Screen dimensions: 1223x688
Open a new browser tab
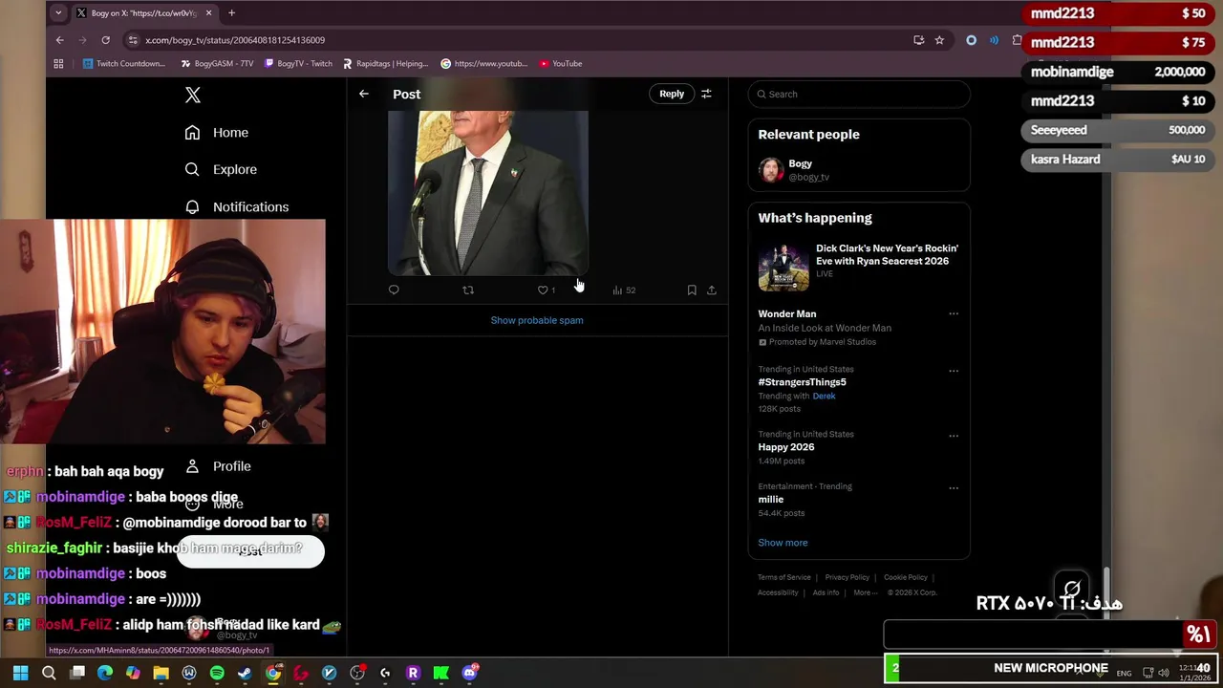[x=231, y=13]
